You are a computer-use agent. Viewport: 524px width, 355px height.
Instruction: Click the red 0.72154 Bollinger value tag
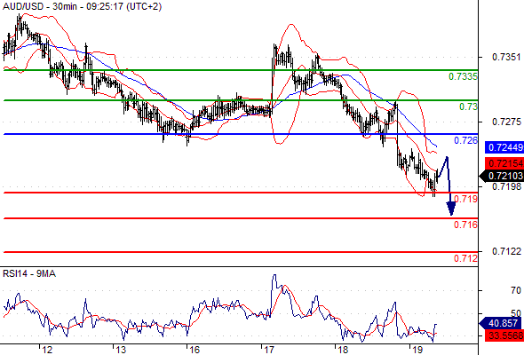point(504,163)
